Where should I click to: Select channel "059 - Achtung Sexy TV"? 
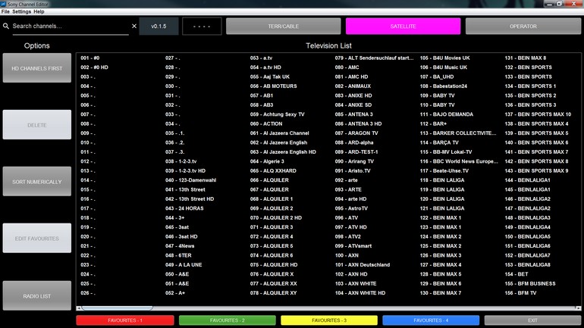(x=277, y=114)
